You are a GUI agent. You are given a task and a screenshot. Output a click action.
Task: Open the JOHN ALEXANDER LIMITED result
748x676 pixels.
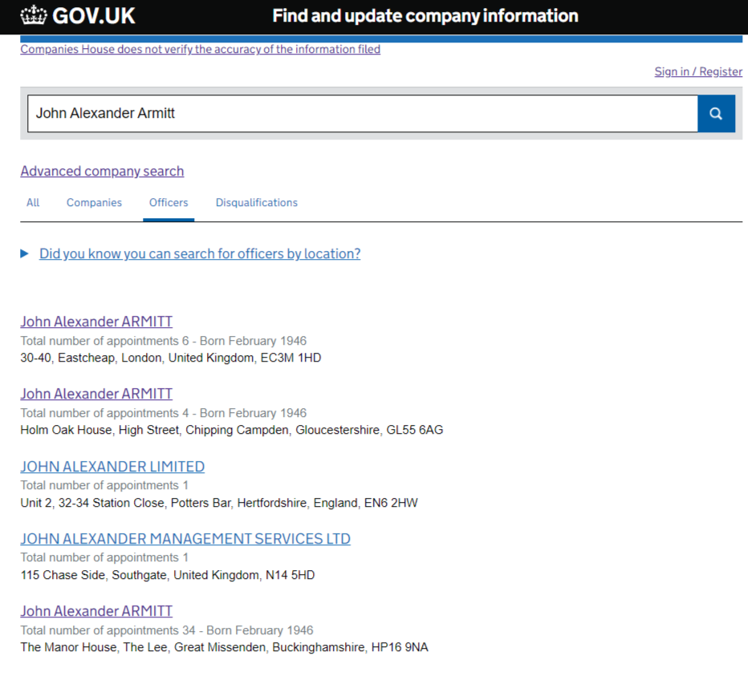(112, 467)
